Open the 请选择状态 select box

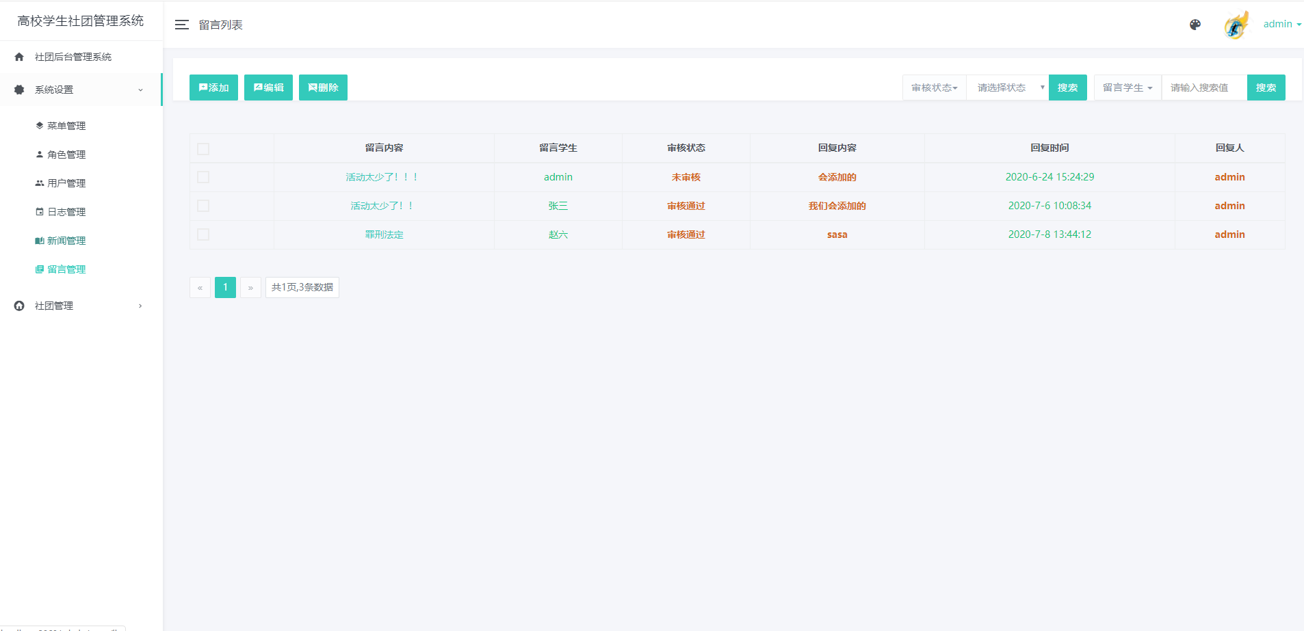(x=1008, y=88)
